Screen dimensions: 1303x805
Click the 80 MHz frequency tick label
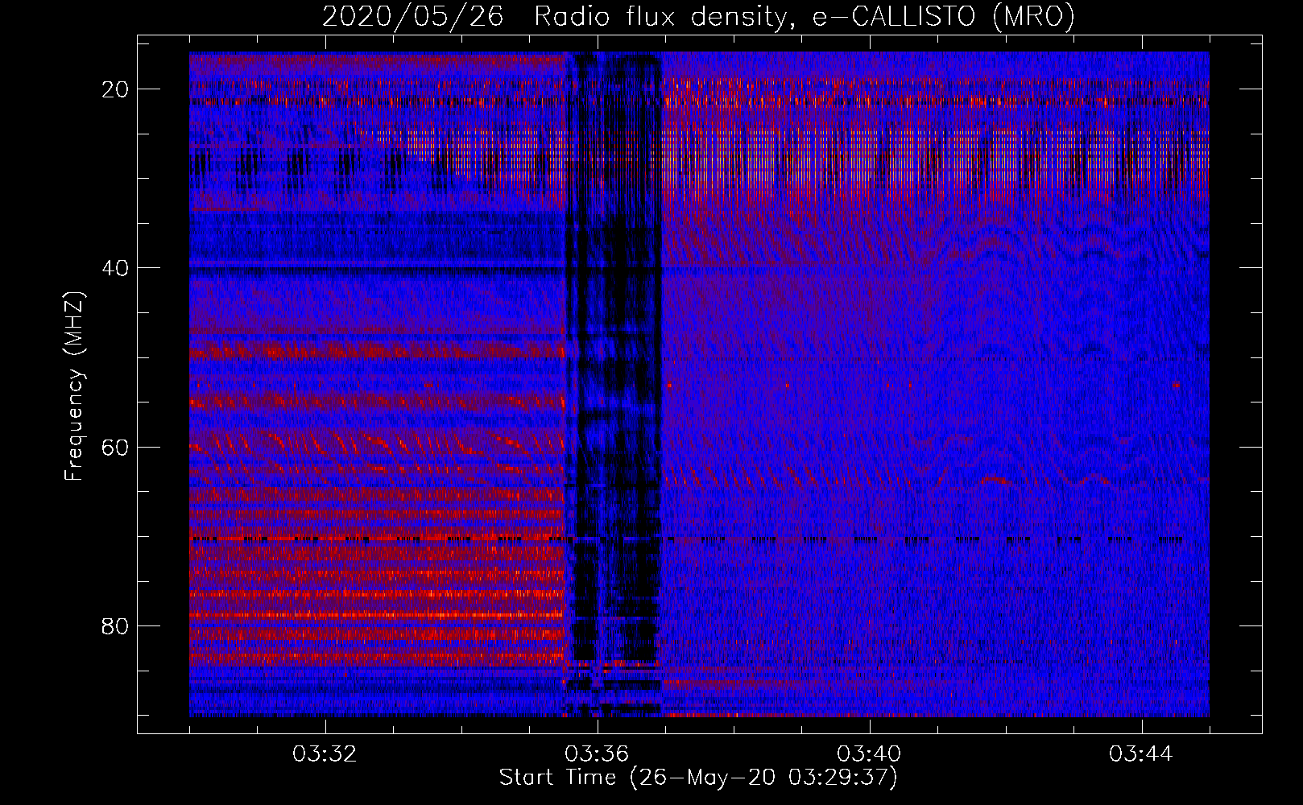(x=115, y=626)
